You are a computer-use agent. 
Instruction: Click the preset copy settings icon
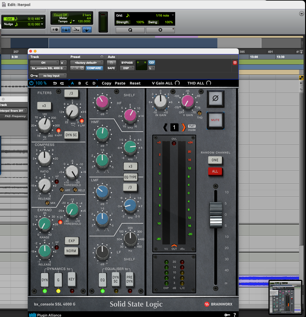click(82, 68)
